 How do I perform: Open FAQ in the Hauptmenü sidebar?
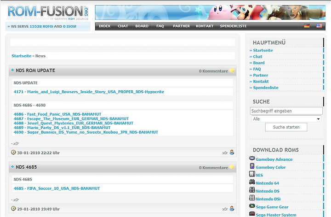pyautogui.click(x=257, y=69)
